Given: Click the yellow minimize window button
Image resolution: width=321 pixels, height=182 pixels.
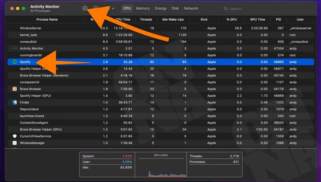Looking at the screenshot, I should pos(17,9).
